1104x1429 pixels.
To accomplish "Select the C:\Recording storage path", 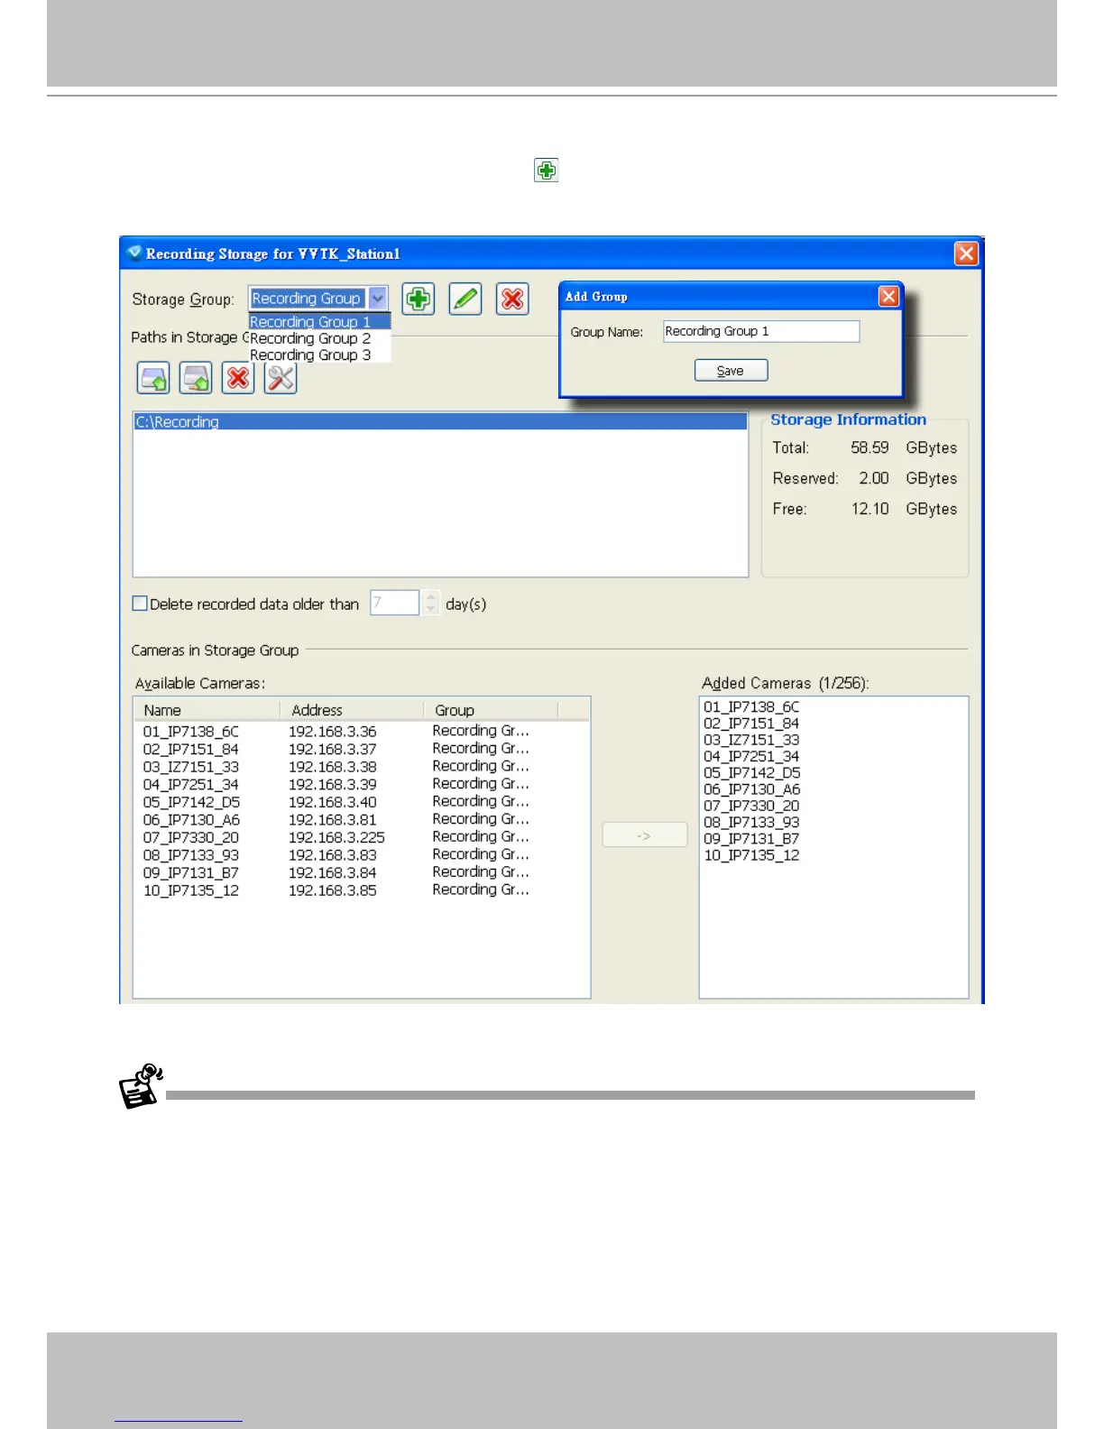I will (441, 421).
